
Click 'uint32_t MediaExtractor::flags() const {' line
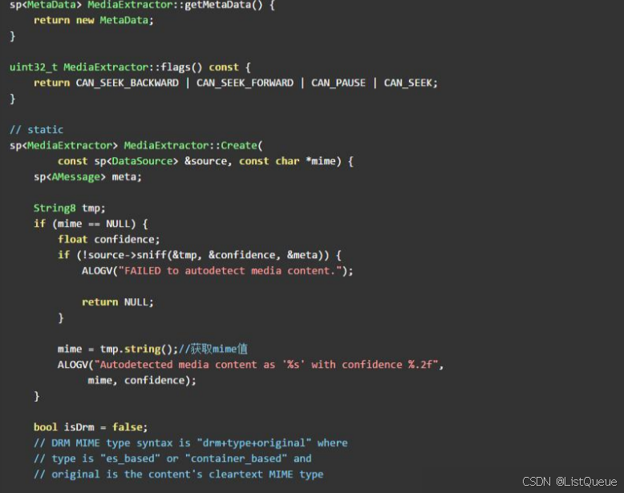(x=130, y=67)
